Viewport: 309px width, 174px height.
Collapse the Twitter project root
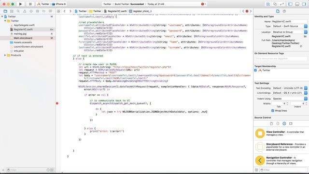(2, 16)
